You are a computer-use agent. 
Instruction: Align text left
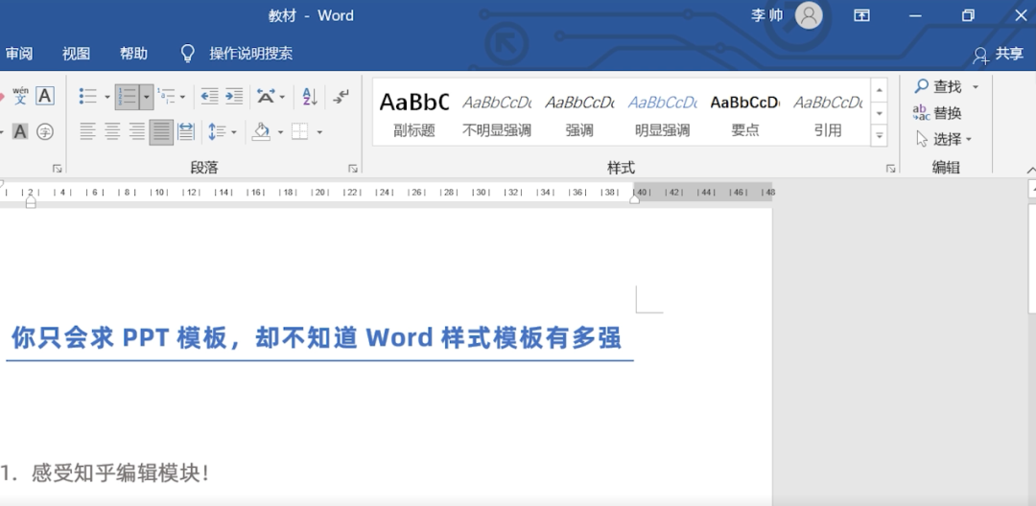click(x=88, y=131)
